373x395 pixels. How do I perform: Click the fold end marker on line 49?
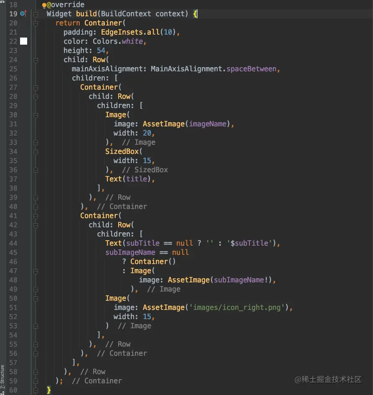tap(36, 289)
